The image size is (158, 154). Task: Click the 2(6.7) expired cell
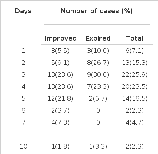point(98,98)
